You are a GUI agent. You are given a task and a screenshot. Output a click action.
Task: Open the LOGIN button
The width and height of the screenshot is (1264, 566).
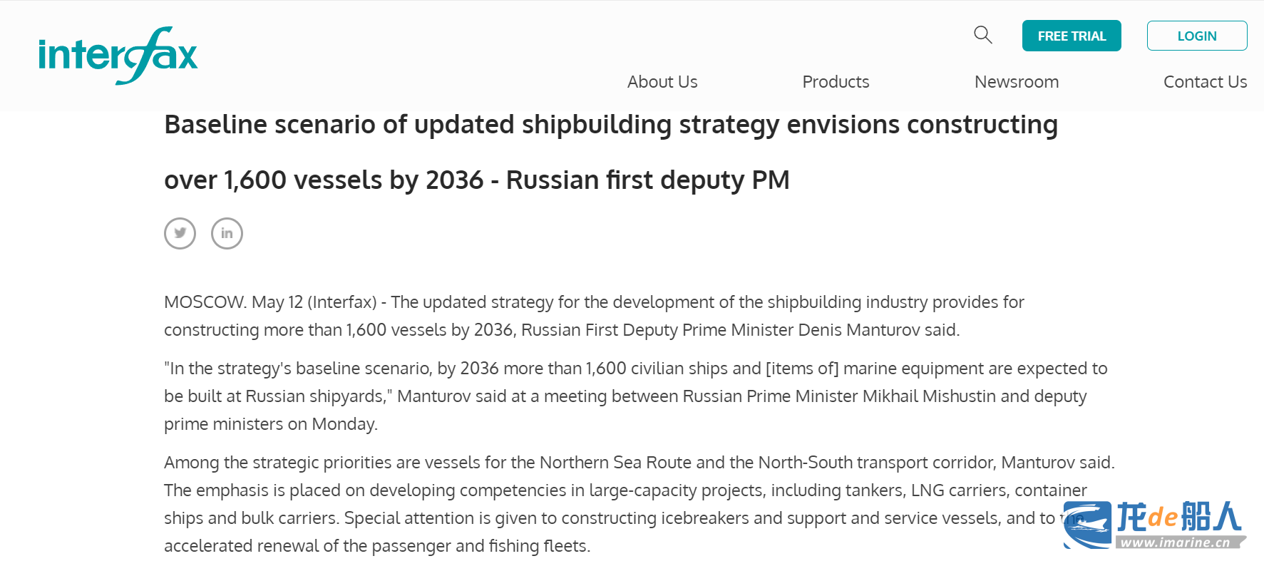1197,36
